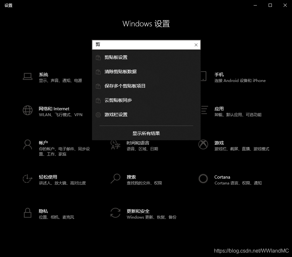Image resolution: width=292 pixels, height=257 pixels.
Task: Clear search box with X button
Action: point(196,45)
